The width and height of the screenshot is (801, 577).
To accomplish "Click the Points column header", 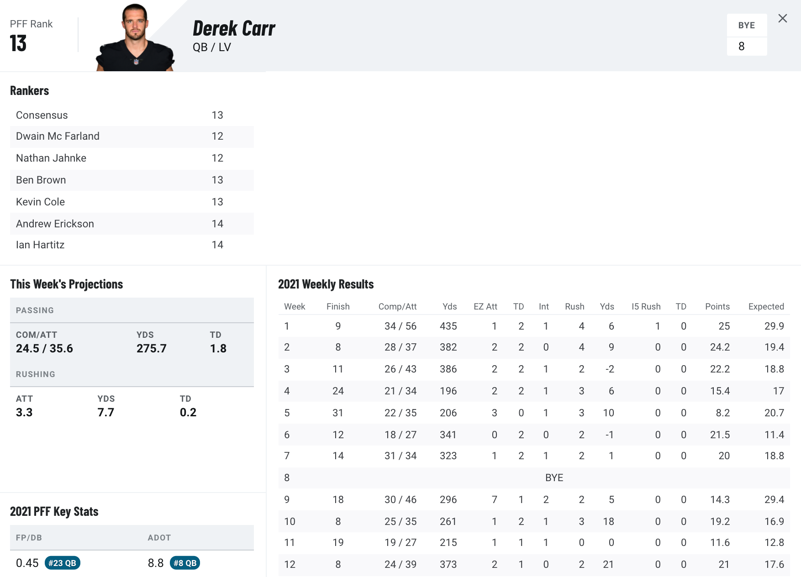I will click(717, 306).
